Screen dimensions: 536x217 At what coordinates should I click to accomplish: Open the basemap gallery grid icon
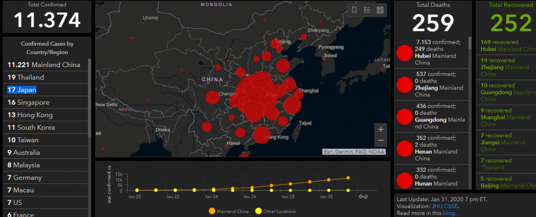380,10
